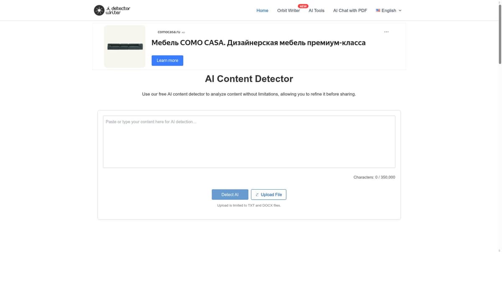Click the US flag icon beside English
The width and height of the screenshot is (502, 282).
coord(377,10)
